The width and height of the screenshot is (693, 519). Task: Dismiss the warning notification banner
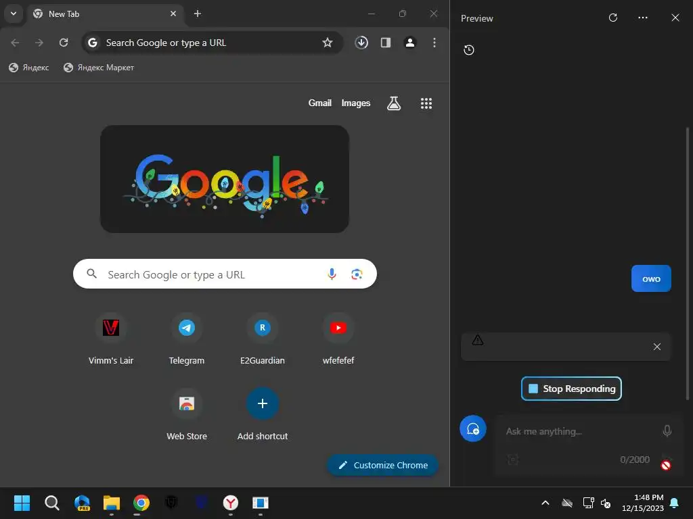[x=657, y=347]
